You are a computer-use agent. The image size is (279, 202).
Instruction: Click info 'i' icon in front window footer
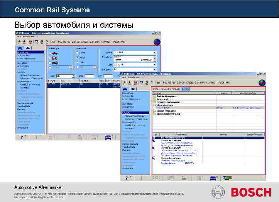141,178
